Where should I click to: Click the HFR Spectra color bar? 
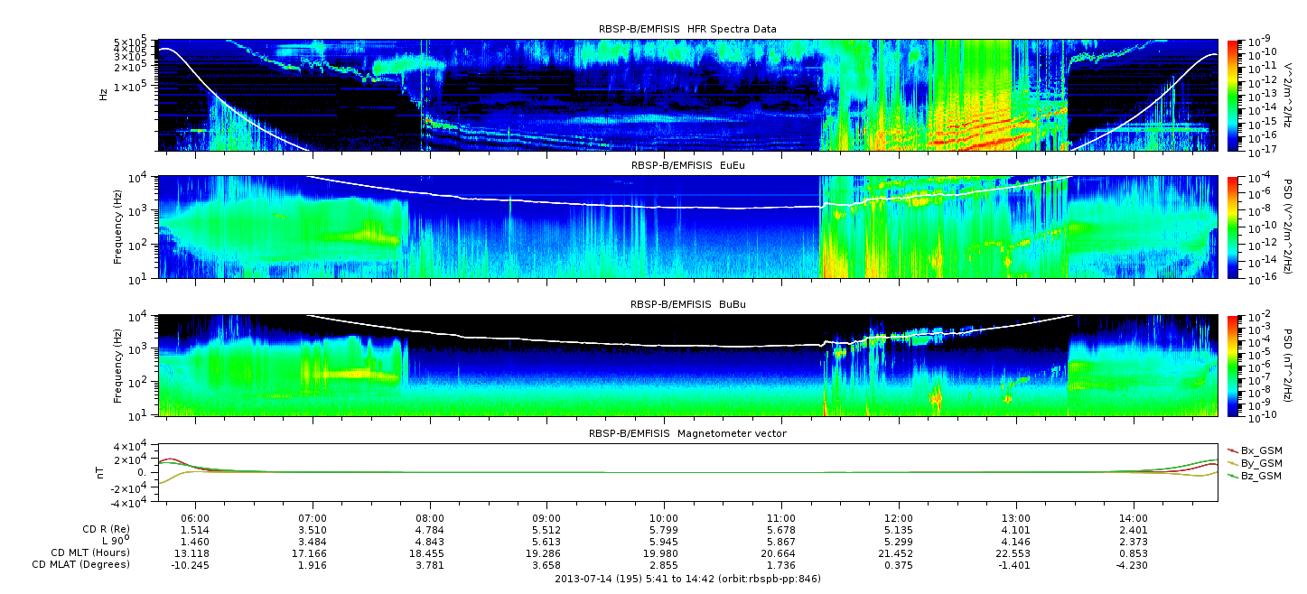point(1233,95)
